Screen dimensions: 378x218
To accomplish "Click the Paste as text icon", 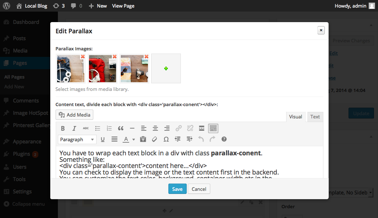I will [143, 139].
